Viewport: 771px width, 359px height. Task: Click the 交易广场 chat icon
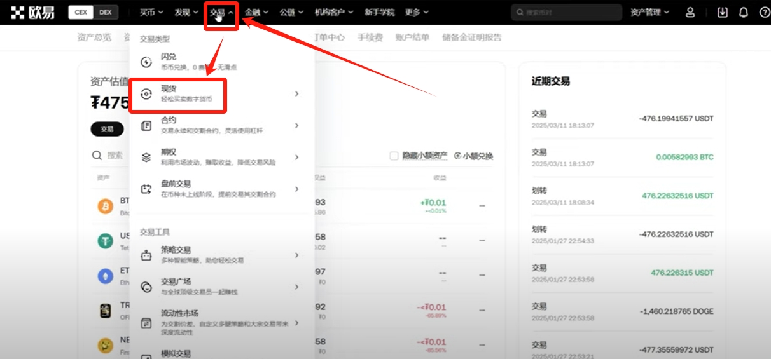(x=146, y=287)
